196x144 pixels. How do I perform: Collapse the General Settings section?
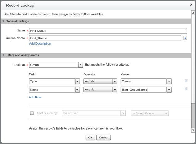pyautogui.click(x=3, y=21)
